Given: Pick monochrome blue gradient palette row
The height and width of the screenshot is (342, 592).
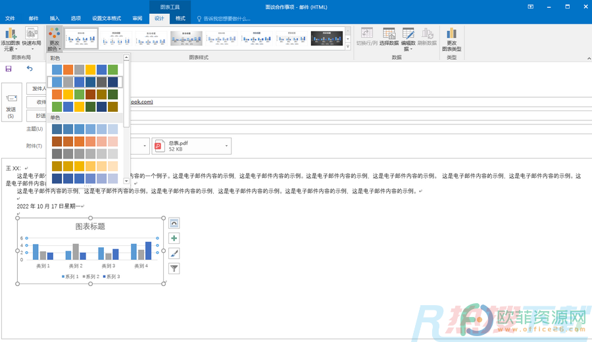Looking at the screenshot, I should tap(85, 129).
